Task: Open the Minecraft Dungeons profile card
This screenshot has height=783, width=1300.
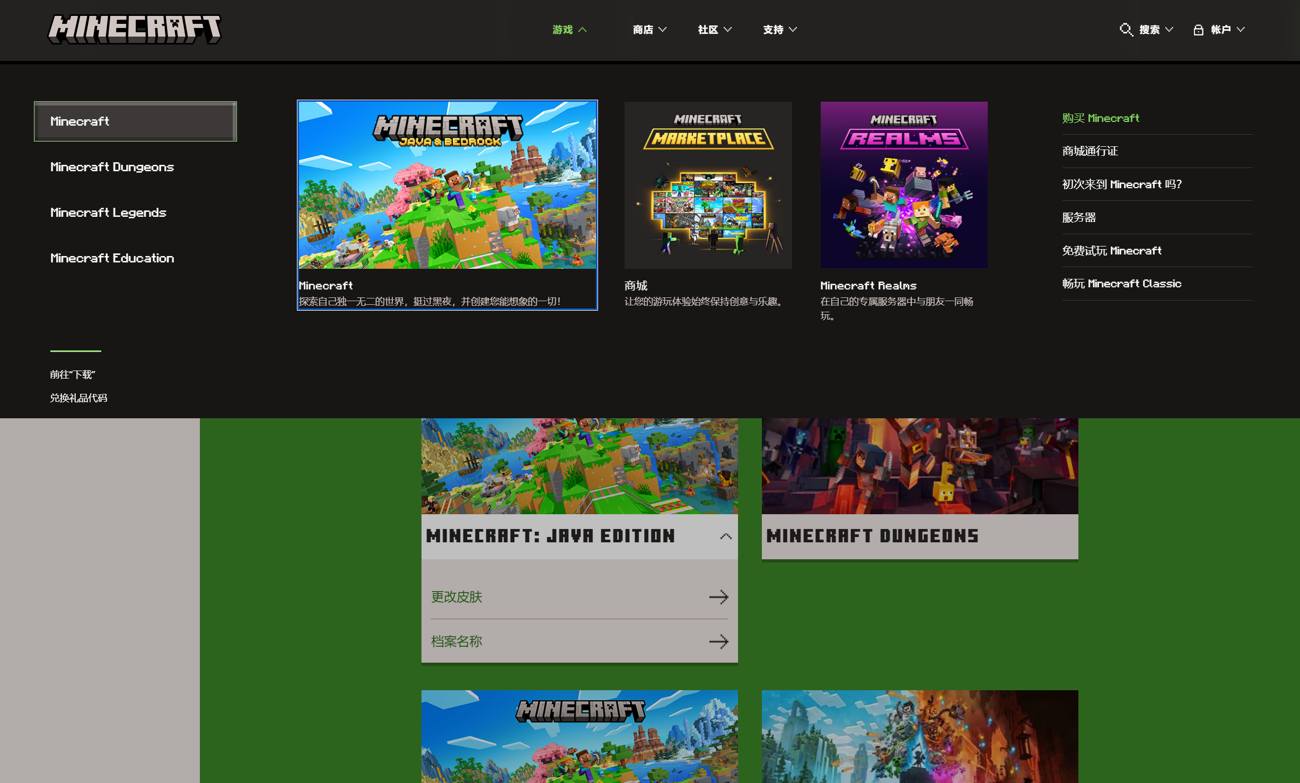Action: click(919, 535)
